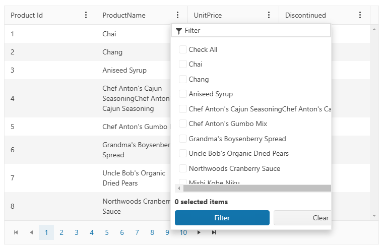Go to the previous page arrow
Screen dimensions: 383x246
31,232
